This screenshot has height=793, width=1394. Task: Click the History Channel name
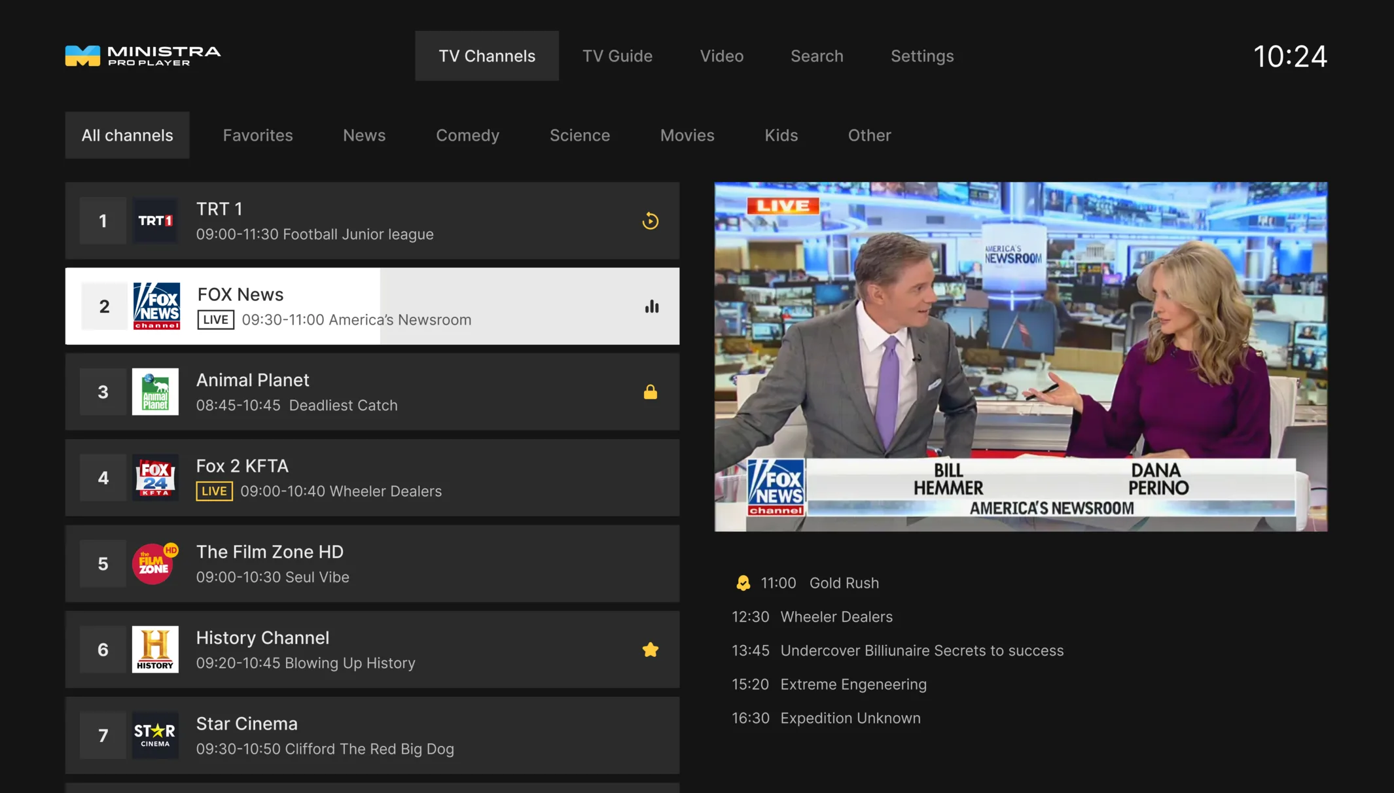coord(262,638)
